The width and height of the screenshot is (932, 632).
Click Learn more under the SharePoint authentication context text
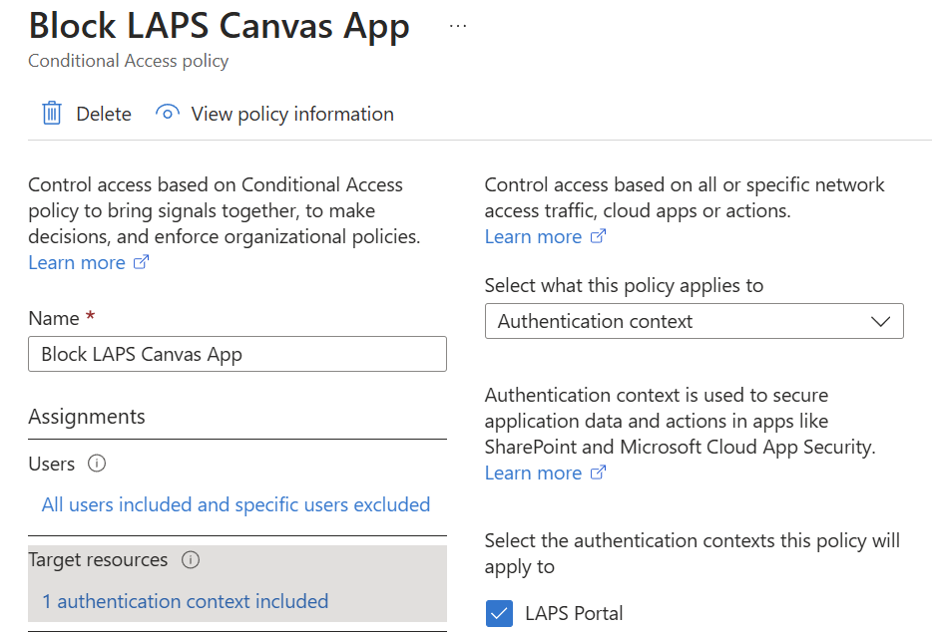pos(533,474)
